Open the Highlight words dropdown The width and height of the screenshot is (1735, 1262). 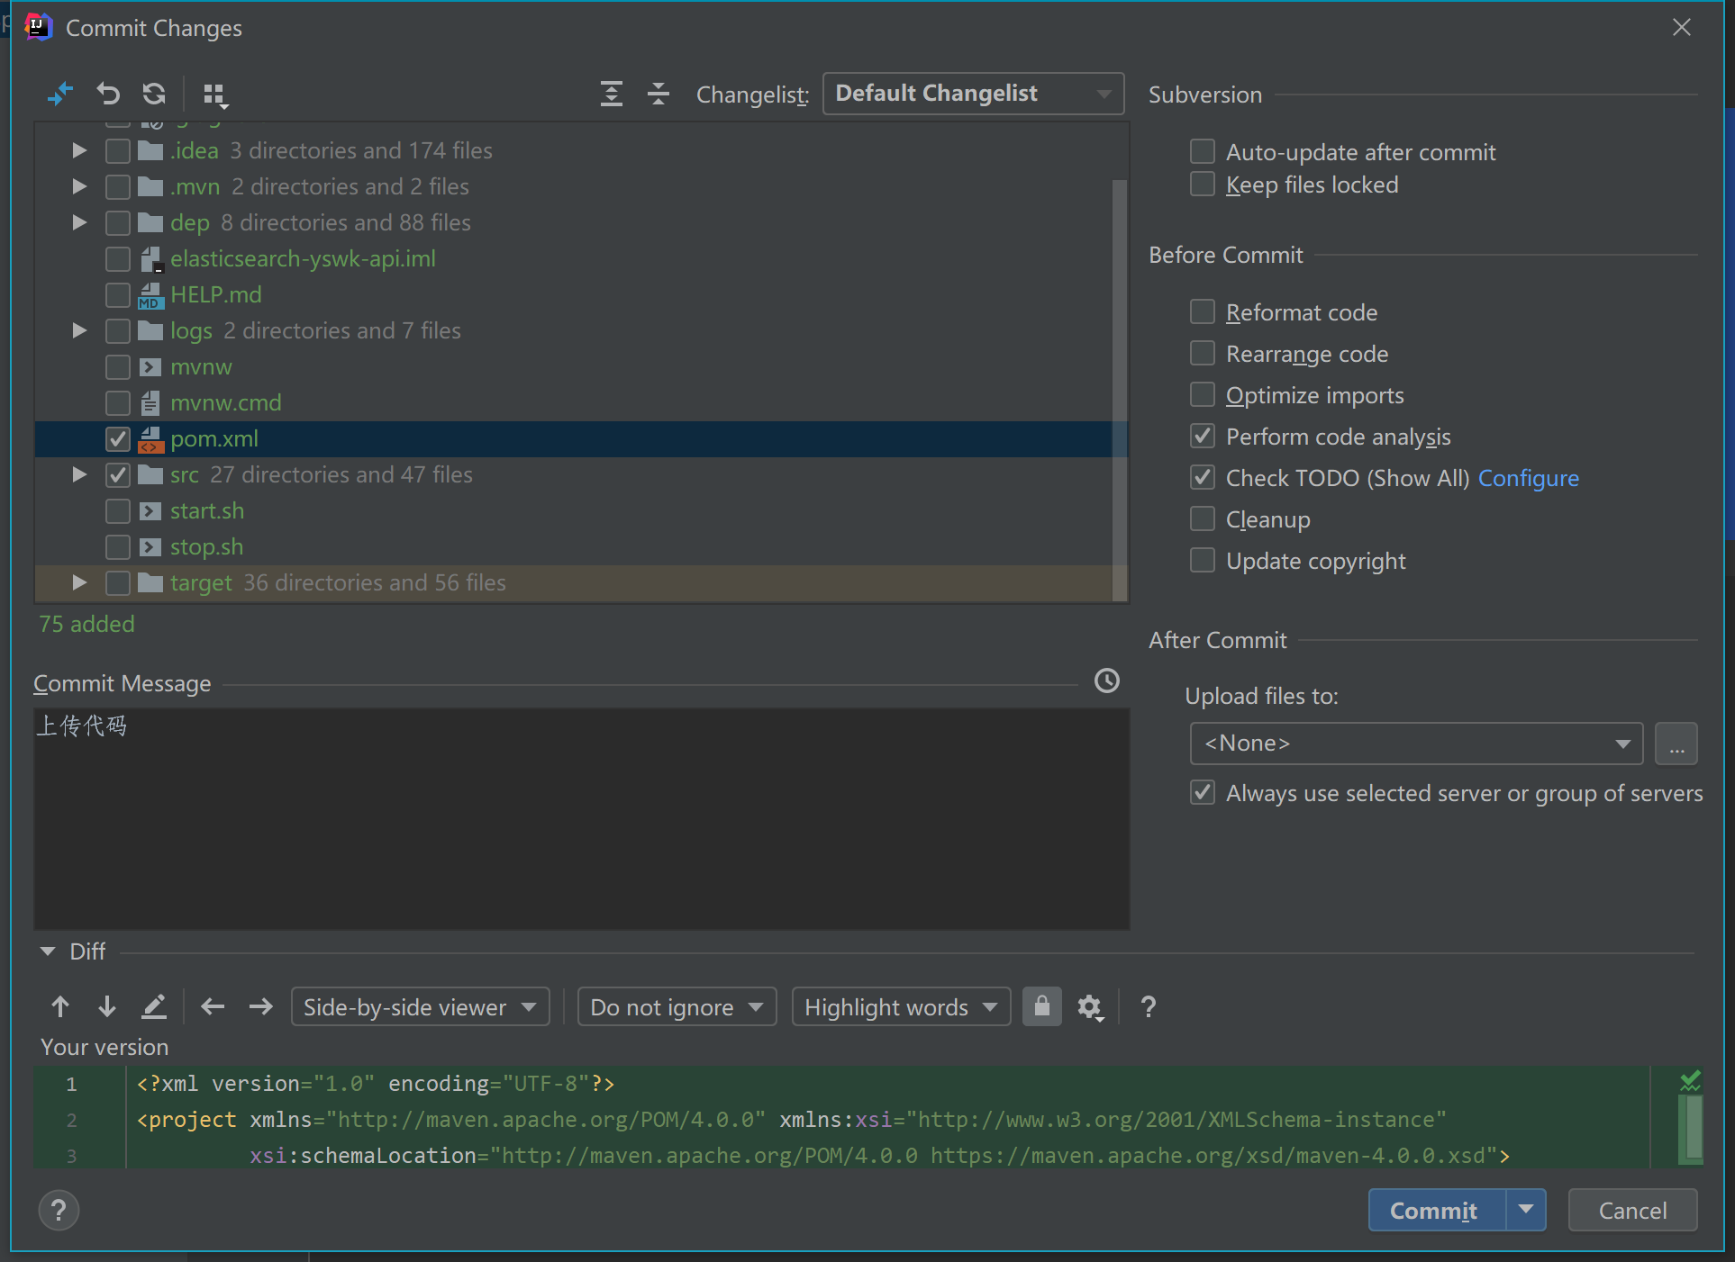901,1006
